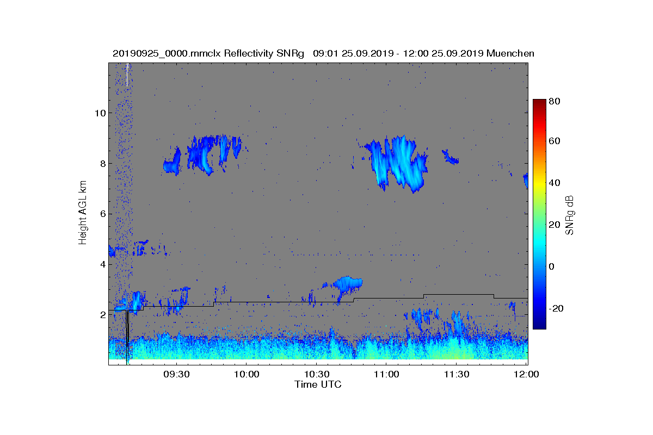This screenshot has width=653, height=435.
Task: Click the plot title mentioning Muenchen
Action: click(323, 53)
